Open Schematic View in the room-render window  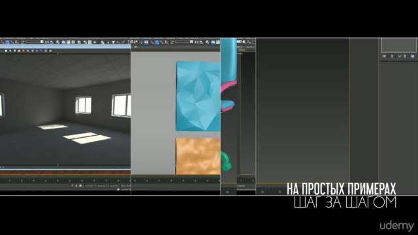(73, 42)
